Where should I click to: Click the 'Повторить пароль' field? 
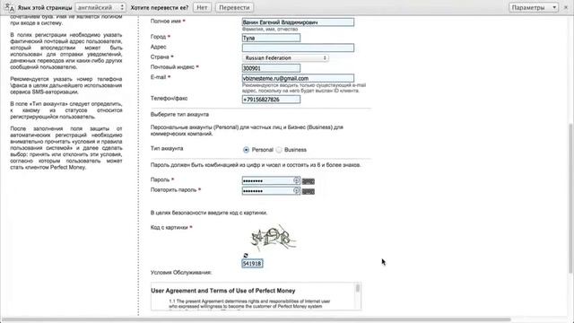271,191
